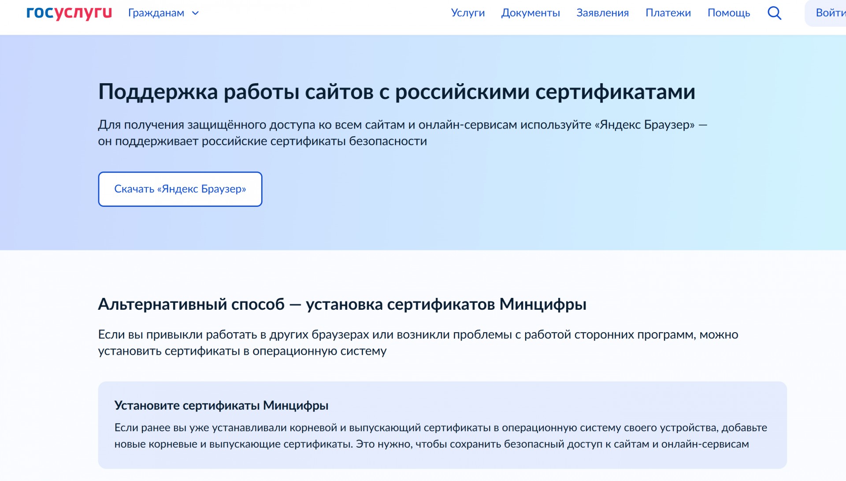Screen dimensions: 846x481
Task: Click Скачать «Яндекс Браузер» button
Action: 180,189
